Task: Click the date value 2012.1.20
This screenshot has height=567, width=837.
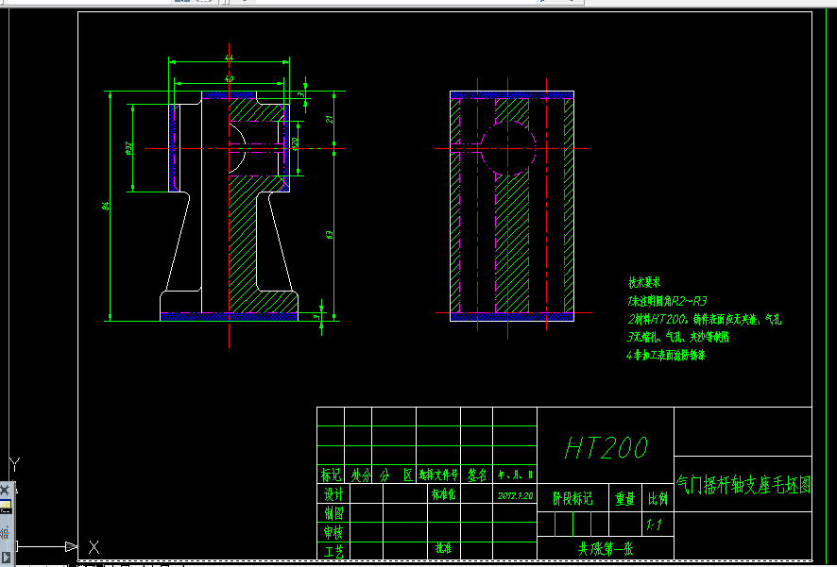Action: coord(515,495)
